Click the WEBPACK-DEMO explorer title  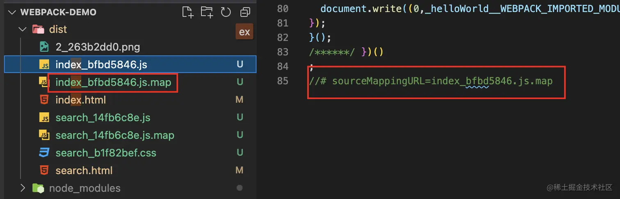point(58,12)
